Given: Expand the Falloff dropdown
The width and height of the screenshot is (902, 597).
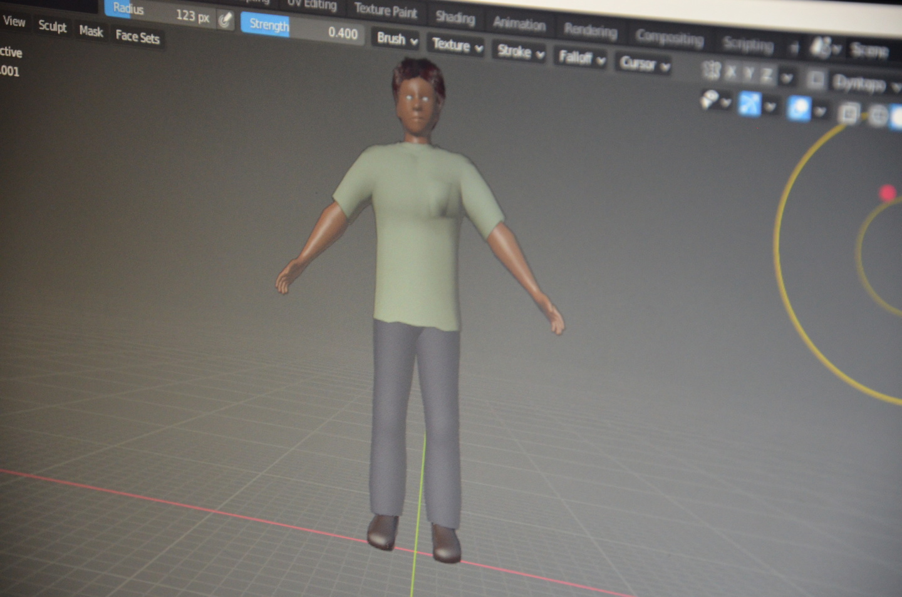Looking at the screenshot, I should click(582, 58).
